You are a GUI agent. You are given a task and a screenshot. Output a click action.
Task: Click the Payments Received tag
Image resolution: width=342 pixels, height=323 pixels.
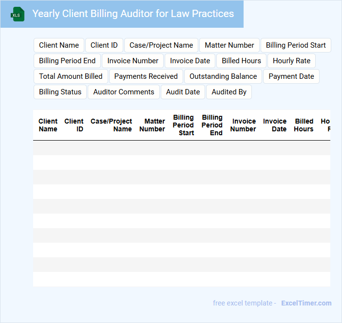[146, 76]
